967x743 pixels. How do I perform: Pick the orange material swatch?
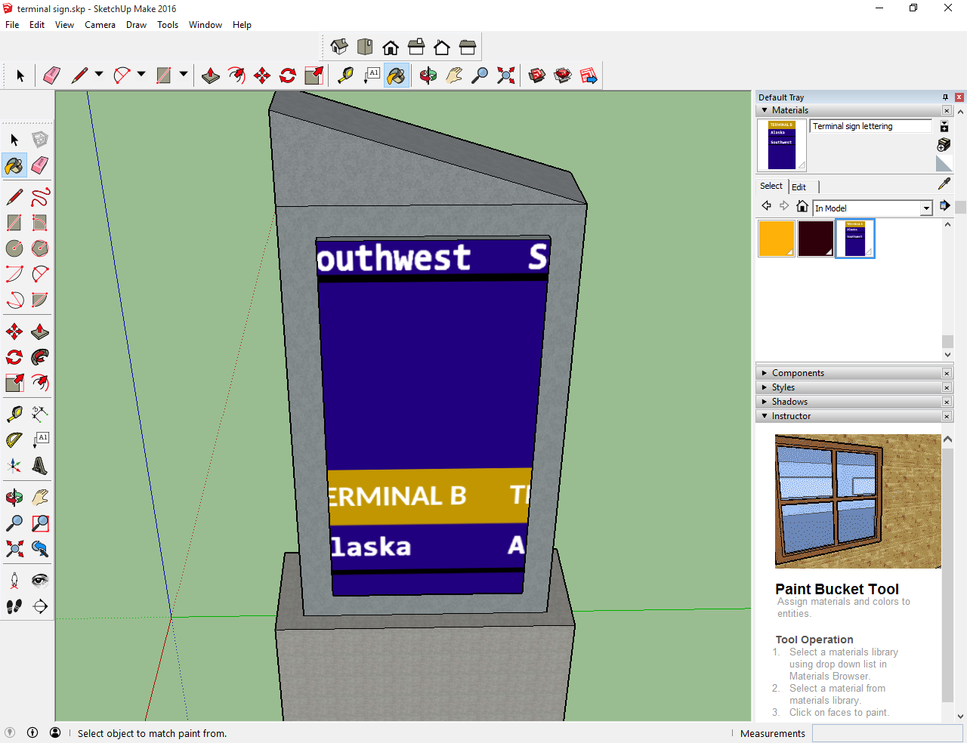pos(777,239)
